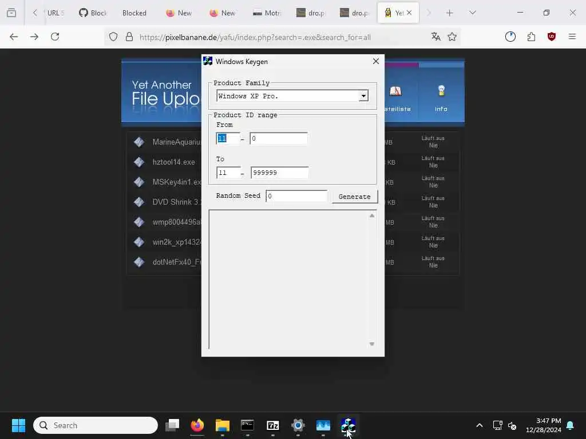This screenshot has height=439, width=586.
Task: Click the tracking protection shield icon
Action: click(x=113, y=37)
